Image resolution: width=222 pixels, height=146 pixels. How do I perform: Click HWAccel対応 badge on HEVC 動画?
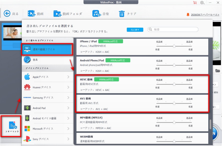click(107, 79)
